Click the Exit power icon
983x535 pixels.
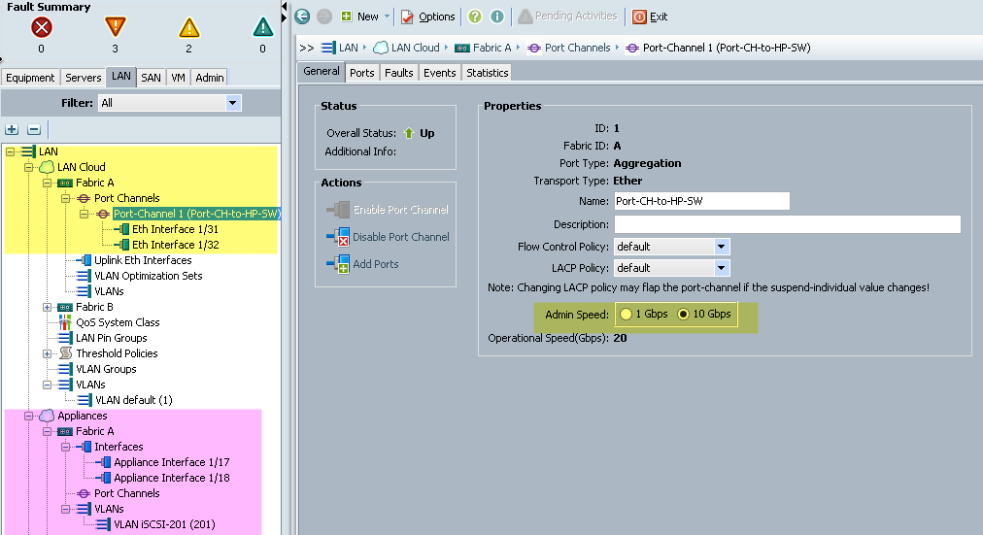pos(639,17)
